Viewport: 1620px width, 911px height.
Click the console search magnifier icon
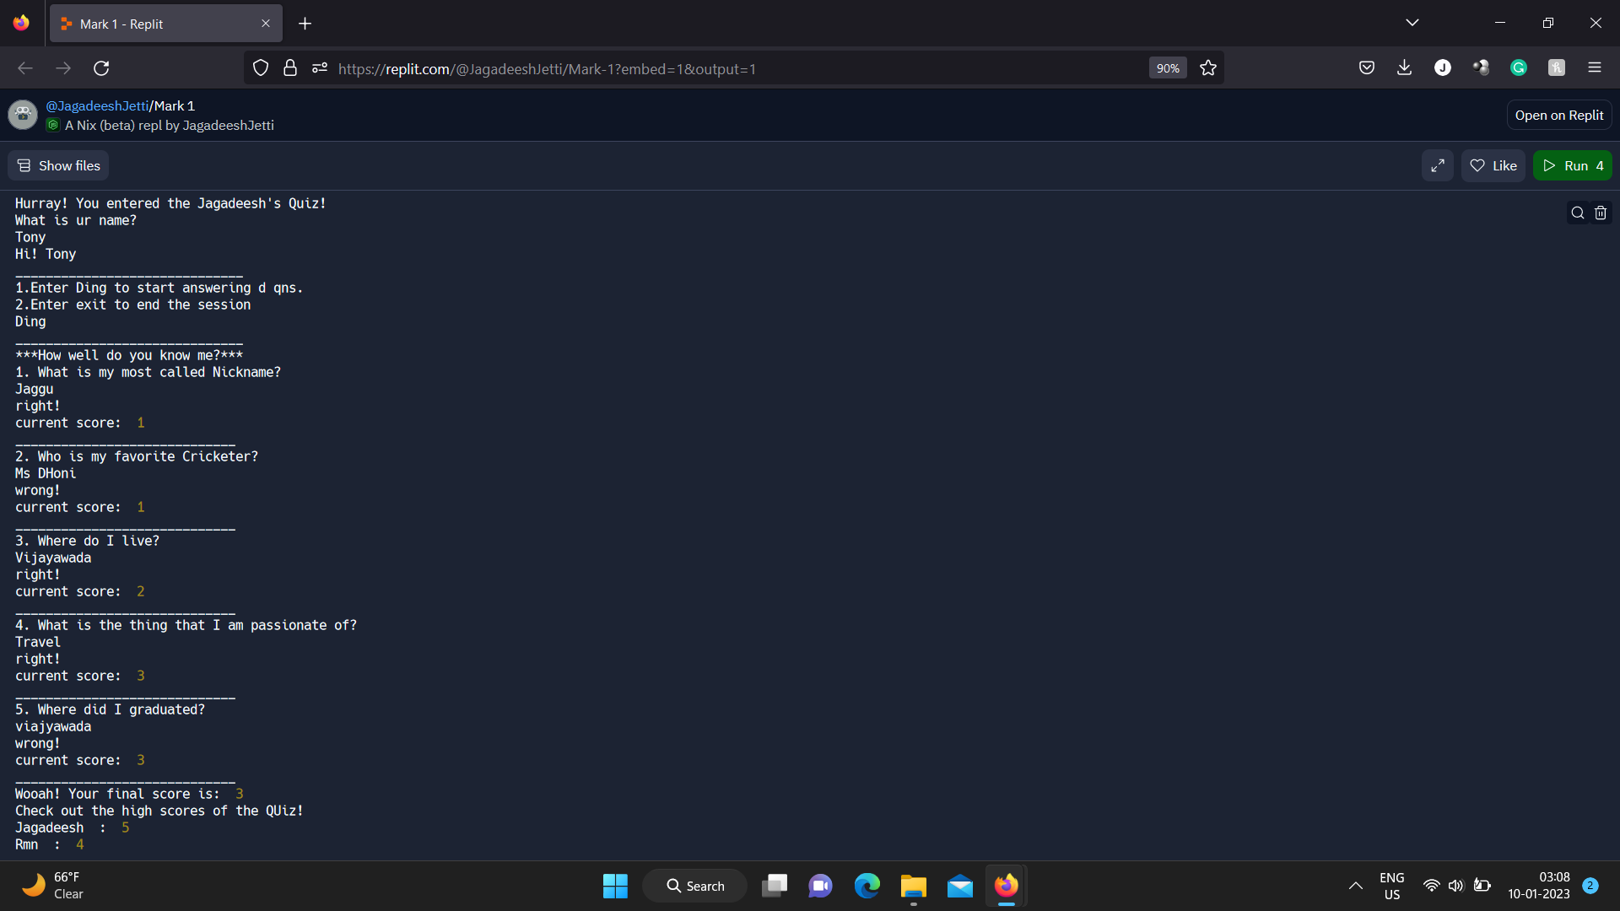click(1577, 213)
